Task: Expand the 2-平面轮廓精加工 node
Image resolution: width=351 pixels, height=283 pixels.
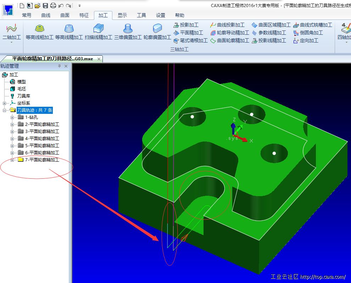Action: [x=12, y=124]
